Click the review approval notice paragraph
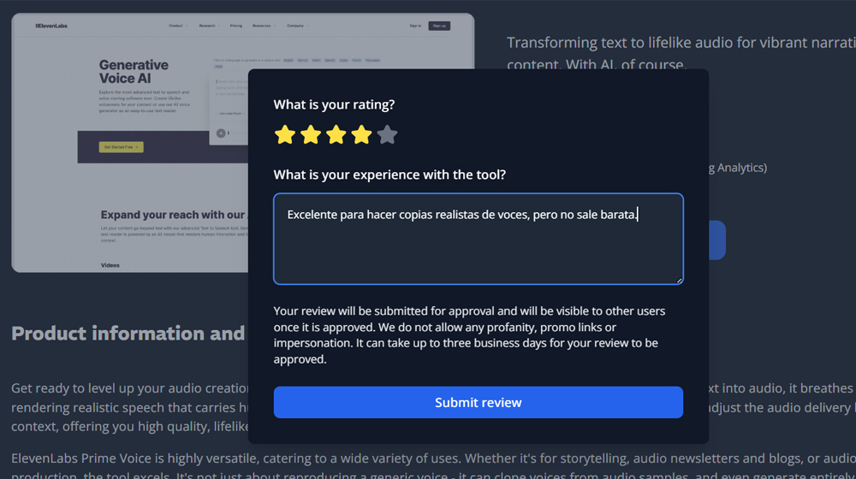This screenshot has width=856, height=479. coord(469,335)
